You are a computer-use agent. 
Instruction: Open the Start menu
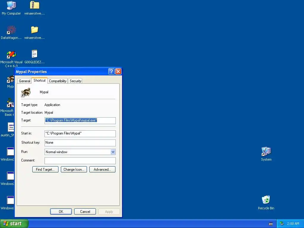pyautogui.click(x=14, y=224)
